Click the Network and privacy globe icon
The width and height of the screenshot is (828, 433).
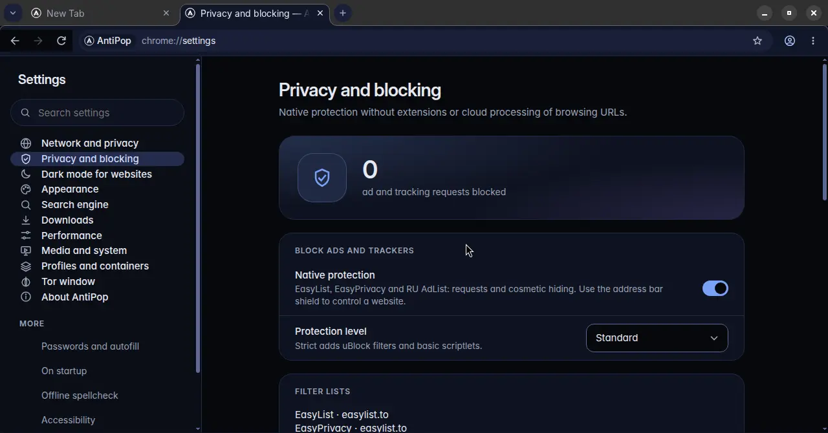click(26, 143)
